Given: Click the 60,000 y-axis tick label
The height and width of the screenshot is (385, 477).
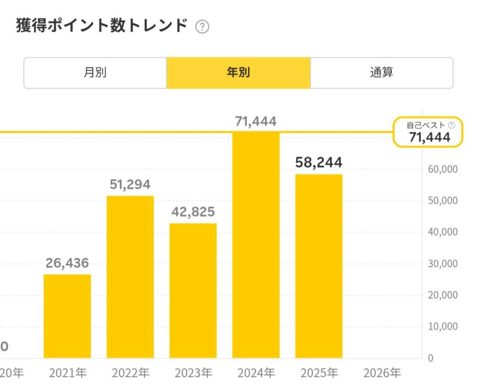Looking at the screenshot, I should (443, 169).
